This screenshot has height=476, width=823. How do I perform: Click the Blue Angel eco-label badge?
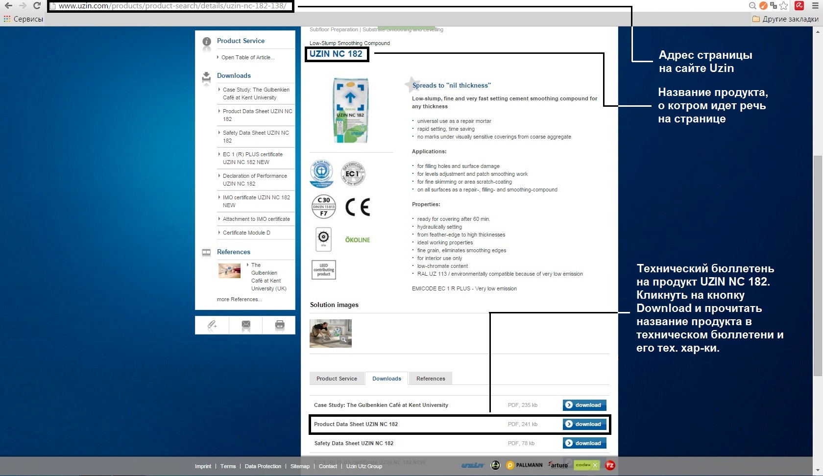(x=322, y=174)
